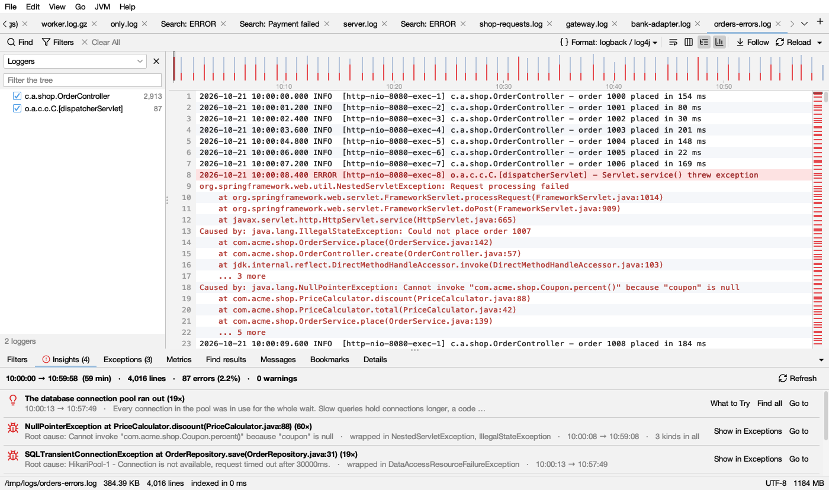This screenshot has width=829, height=490.
Task: Go to the SQLTransientConnectionException occurrence
Action: click(799, 459)
